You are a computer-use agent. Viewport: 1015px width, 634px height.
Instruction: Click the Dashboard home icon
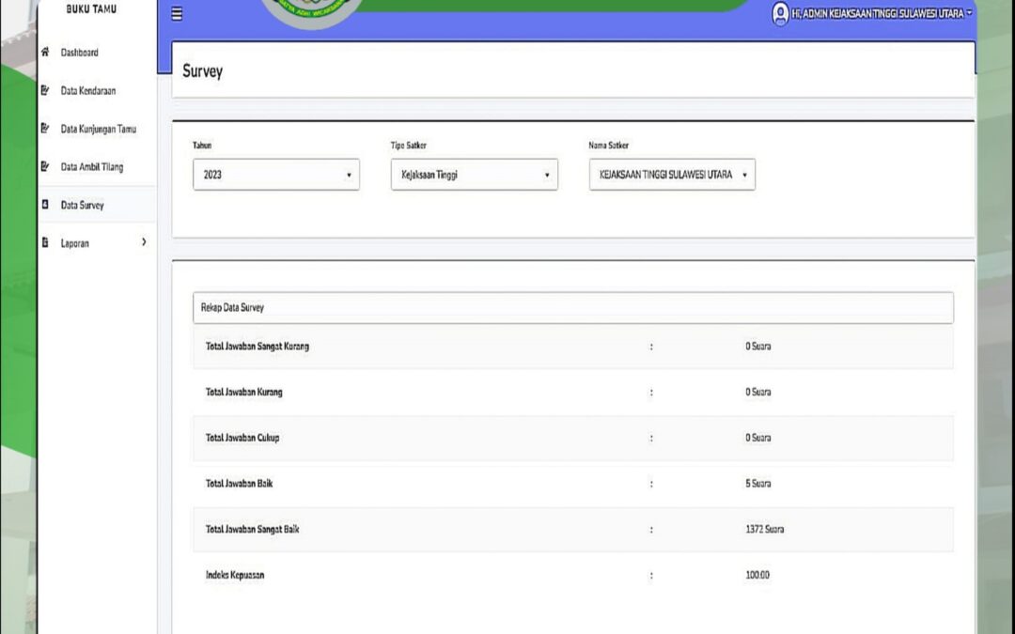[x=45, y=53]
